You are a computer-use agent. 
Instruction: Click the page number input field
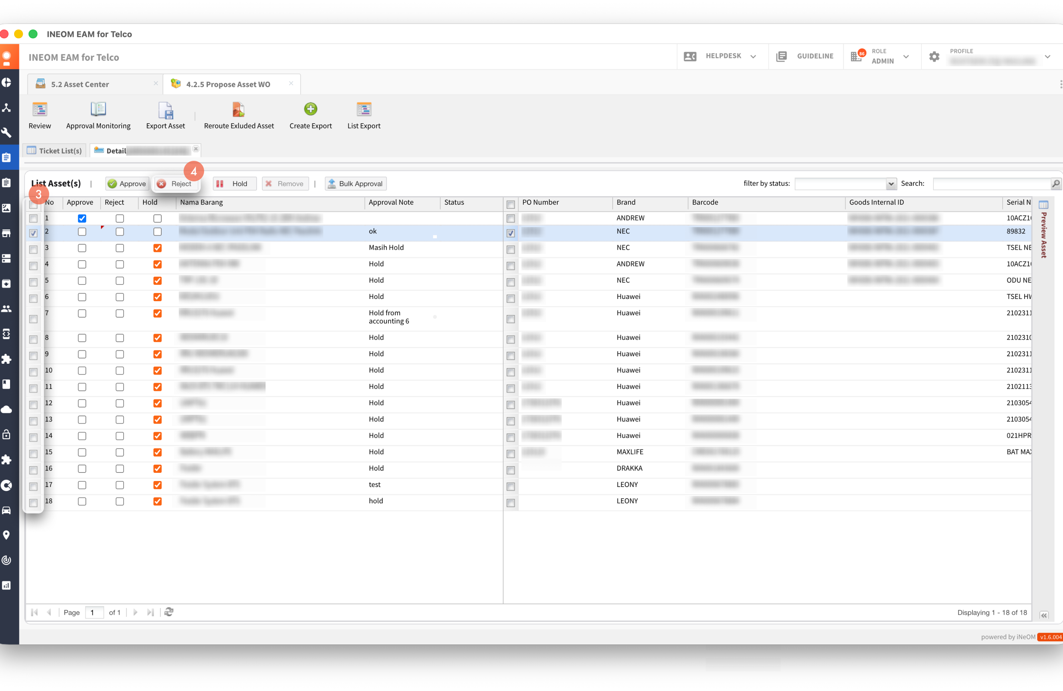94,612
